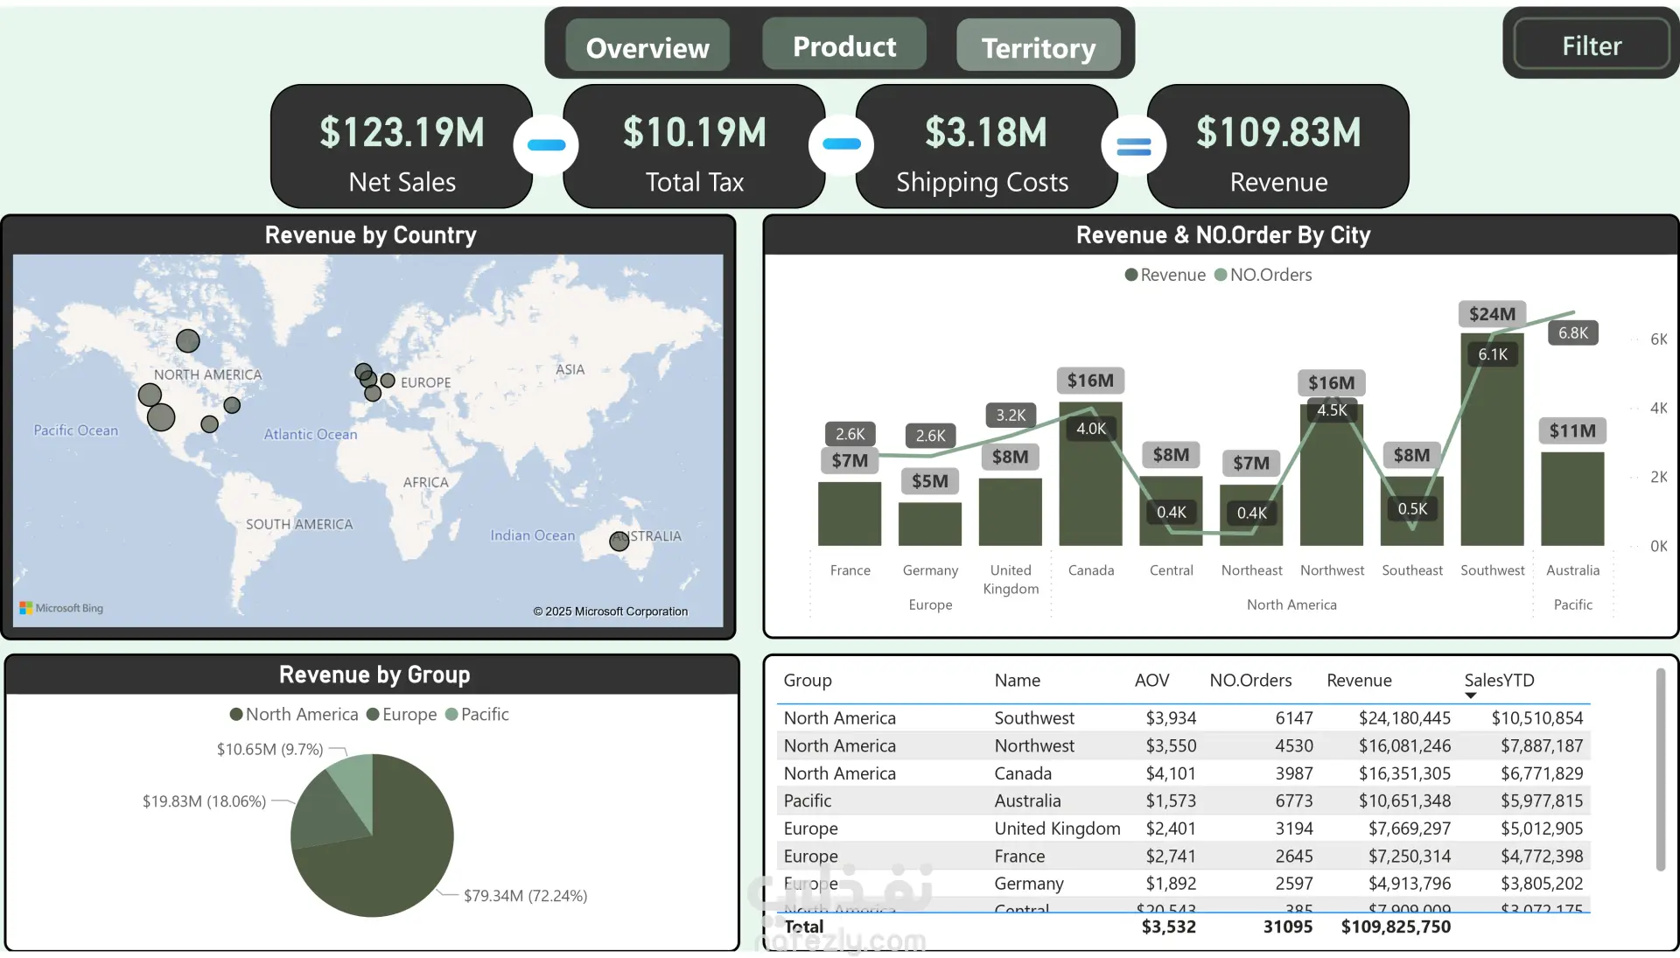Select the Revenue legend marker in city chart
The height and width of the screenshot is (958, 1680).
(x=1131, y=275)
